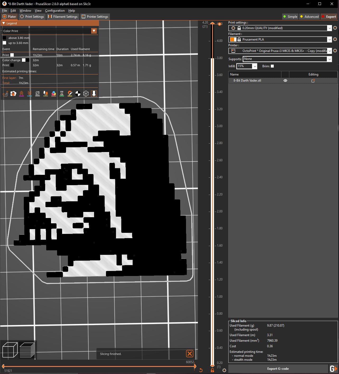Toggle tool changes display in the legend
339x374 pixels.
pyautogui.click(x=46, y=93)
